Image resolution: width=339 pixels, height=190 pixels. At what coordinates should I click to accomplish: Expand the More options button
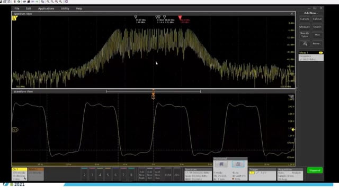coord(317,44)
